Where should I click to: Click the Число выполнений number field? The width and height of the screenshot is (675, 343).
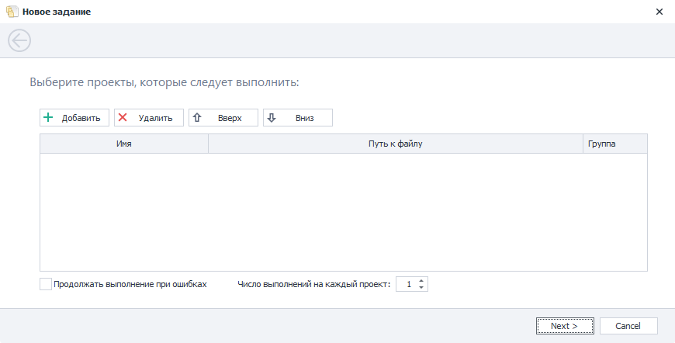(x=407, y=284)
